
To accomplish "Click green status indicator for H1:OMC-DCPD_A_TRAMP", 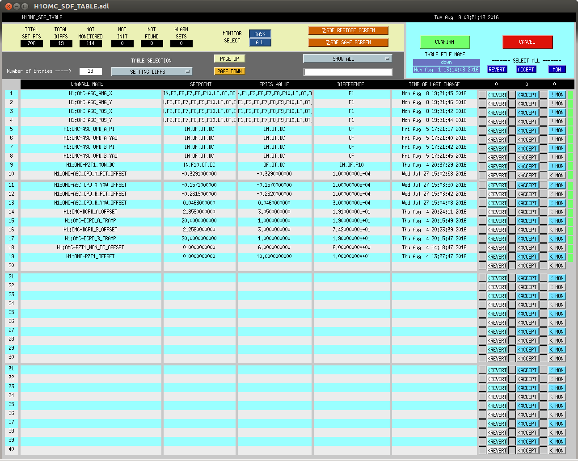I will pyautogui.click(x=570, y=221).
